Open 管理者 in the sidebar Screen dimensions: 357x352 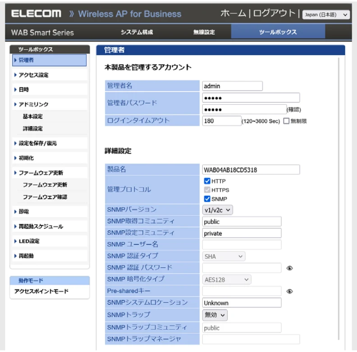pyautogui.click(x=50, y=60)
